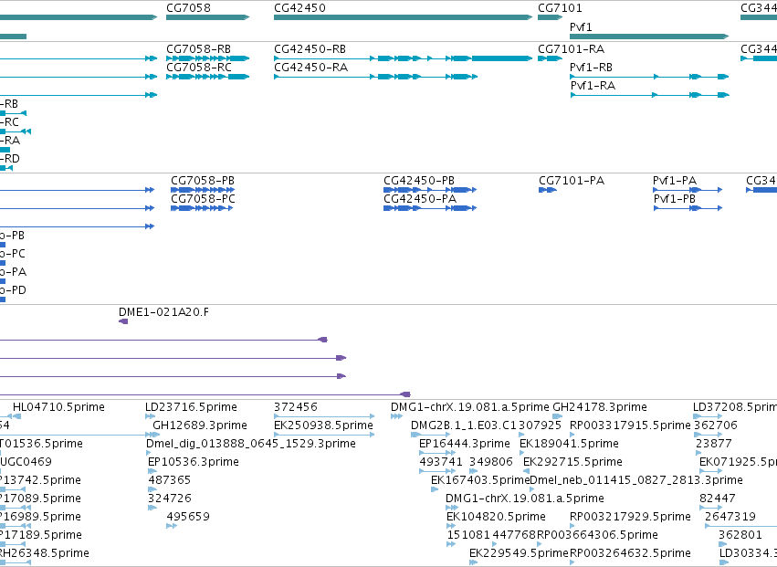Select transcript CG7058-RC

[x=207, y=77]
